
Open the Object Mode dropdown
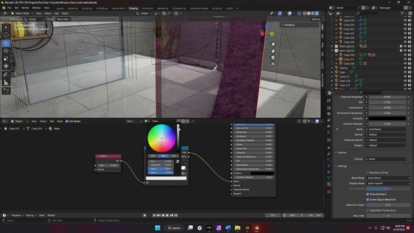click(21, 13)
